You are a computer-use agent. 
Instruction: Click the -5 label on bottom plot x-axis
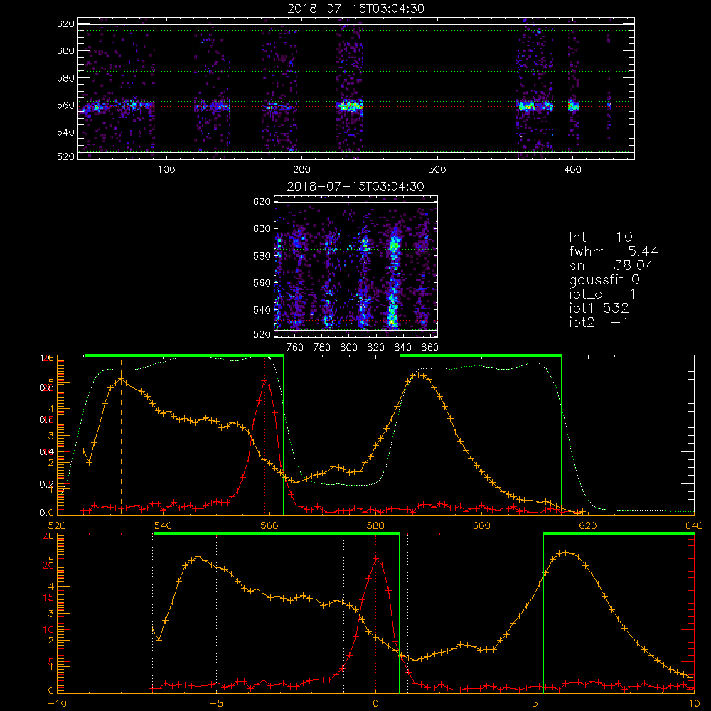click(216, 704)
